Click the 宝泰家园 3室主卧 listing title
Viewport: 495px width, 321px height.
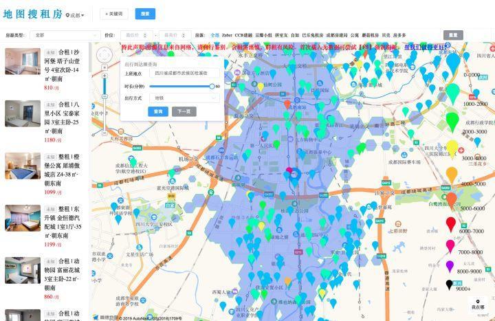62,118
